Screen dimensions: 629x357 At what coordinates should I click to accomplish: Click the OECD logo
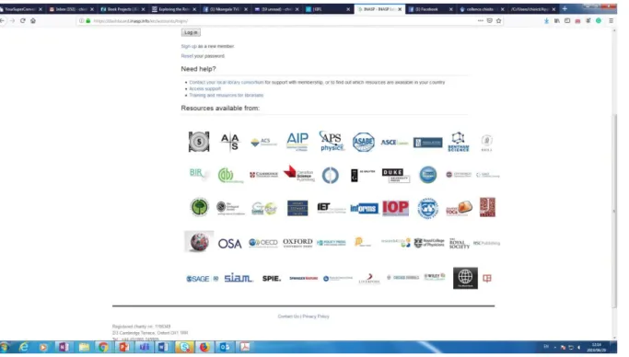click(263, 243)
